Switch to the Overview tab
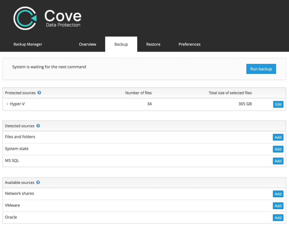Image resolution: width=289 pixels, height=226 pixels. pyautogui.click(x=88, y=44)
